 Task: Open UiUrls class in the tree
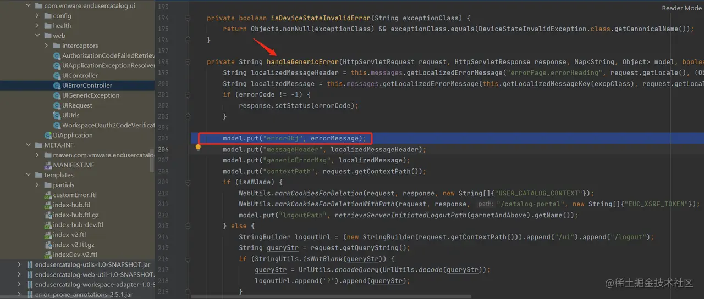click(x=71, y=115)
